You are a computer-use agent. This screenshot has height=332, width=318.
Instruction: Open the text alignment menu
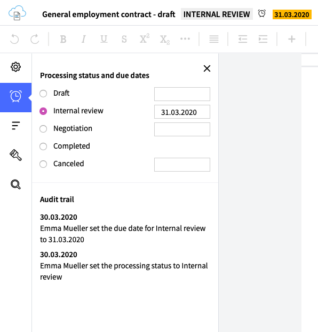214,39
